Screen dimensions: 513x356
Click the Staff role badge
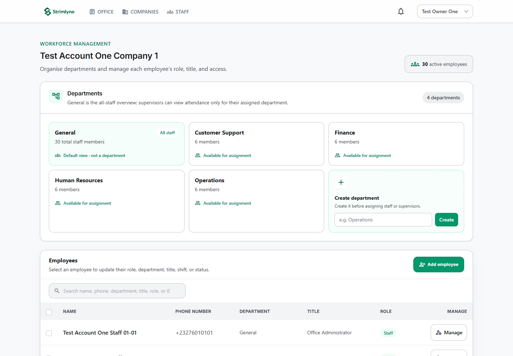tap(388, 333)
